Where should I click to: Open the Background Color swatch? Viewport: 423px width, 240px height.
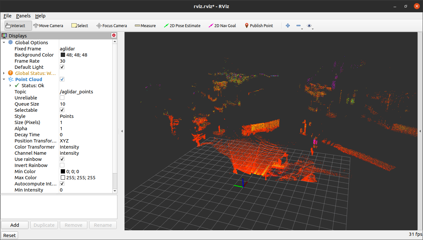pyautogui.click(x=62, y=55)
